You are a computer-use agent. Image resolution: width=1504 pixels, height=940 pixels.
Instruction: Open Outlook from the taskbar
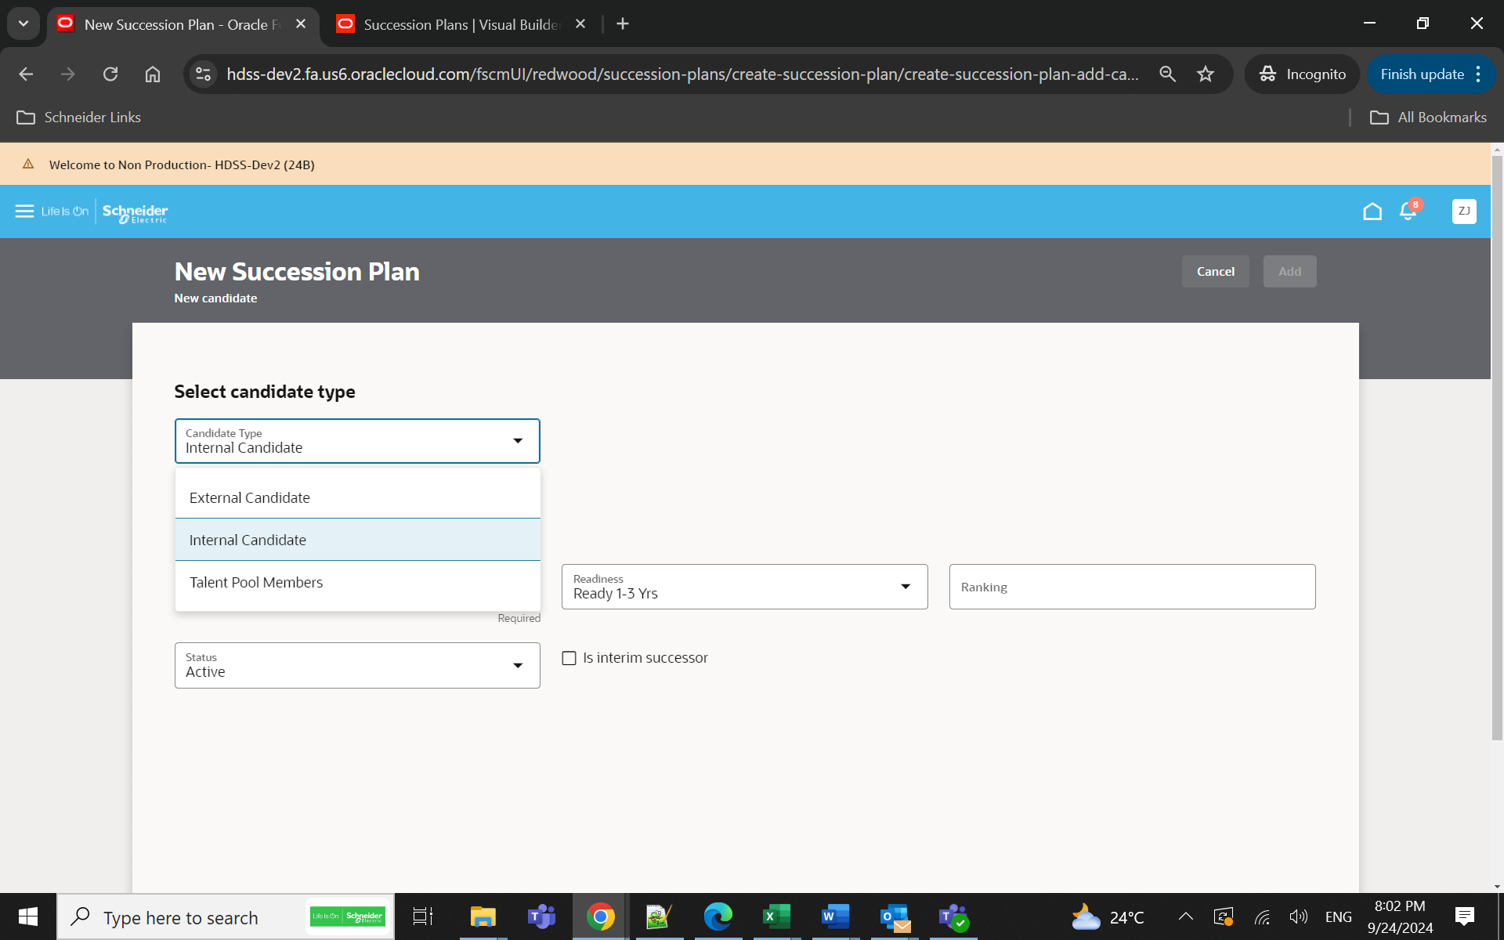(893, 916)
